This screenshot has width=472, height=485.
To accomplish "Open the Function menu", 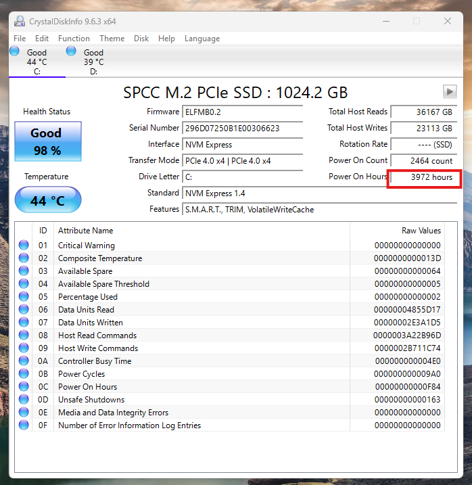I will (x=74, y=39).
